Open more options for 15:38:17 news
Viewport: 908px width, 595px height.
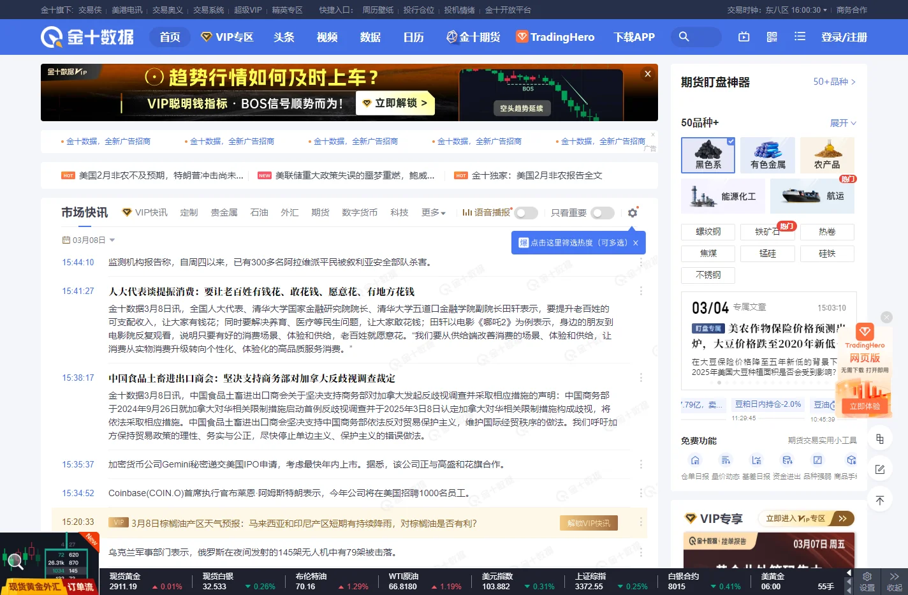(641, 378)
